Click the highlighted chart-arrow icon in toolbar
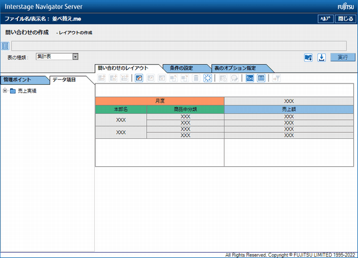The image size is (358, 258). [x=139, y=78]
